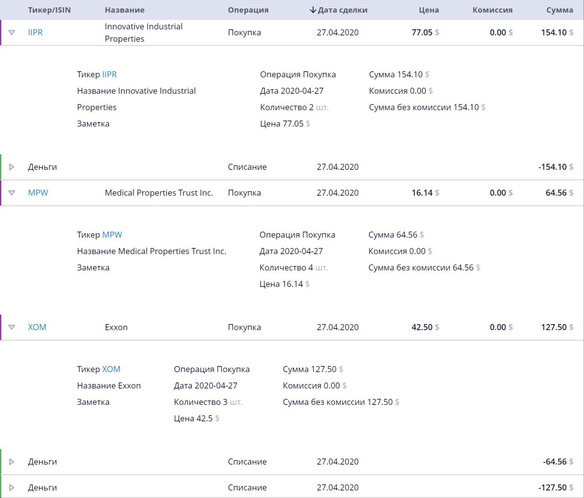Click the -154.10 $ amount
584x498 pixels.
(x=556, y=167)
